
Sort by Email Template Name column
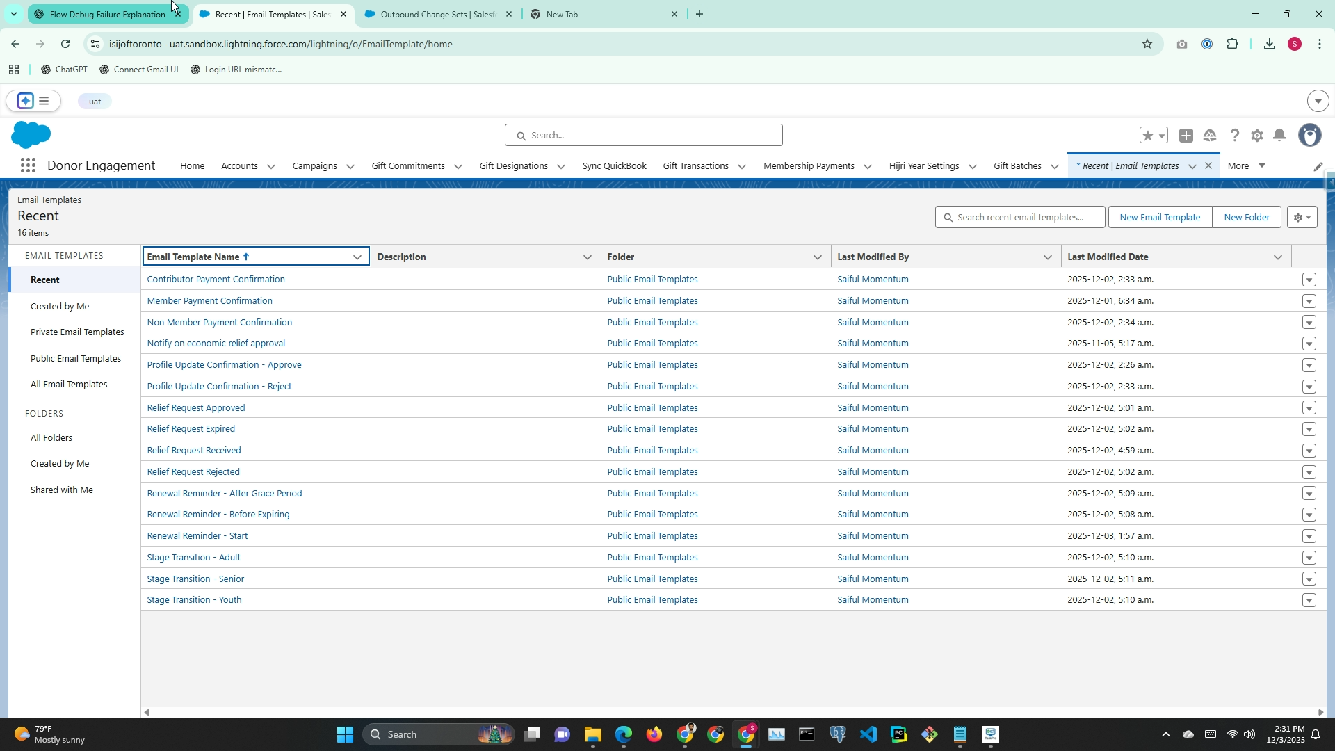coord(193,257)
